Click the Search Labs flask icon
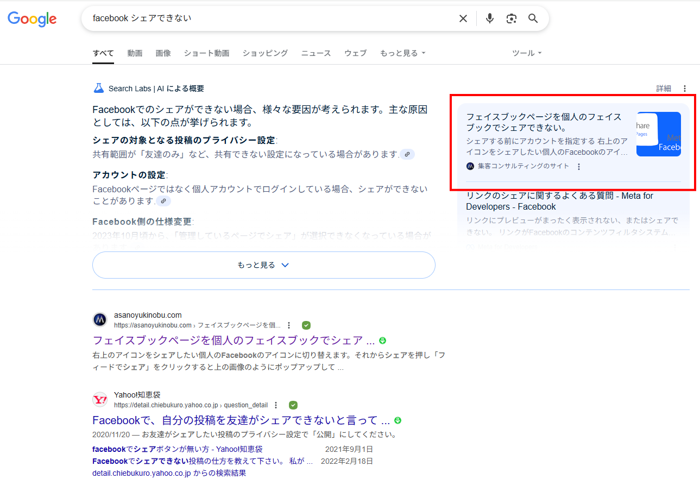The height and width of the screenshot is (485, 700). pyautogui.click(x=98, y=88)
